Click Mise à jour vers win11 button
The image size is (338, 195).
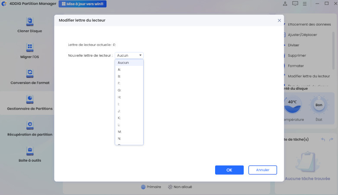(x=83, y=4)
